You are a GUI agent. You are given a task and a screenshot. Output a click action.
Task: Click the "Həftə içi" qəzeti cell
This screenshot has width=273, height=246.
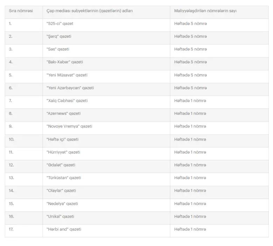(62, 139)
